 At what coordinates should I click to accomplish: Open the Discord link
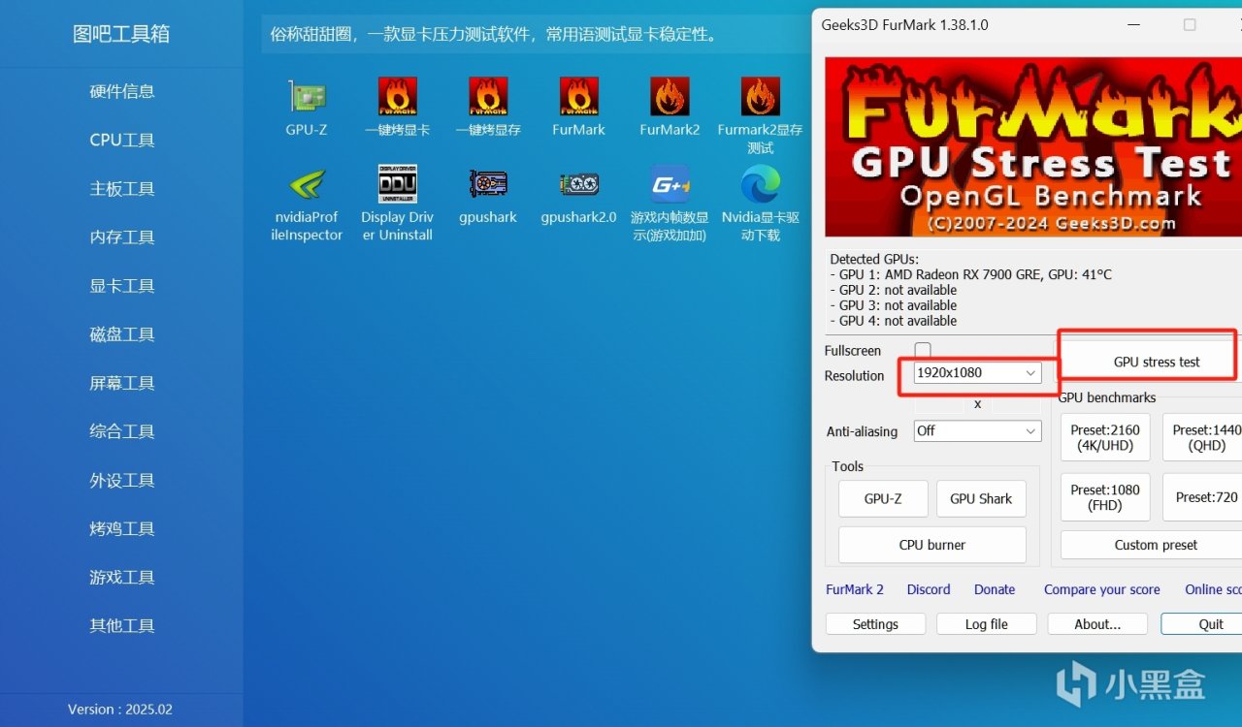click(x=929, y=589)
